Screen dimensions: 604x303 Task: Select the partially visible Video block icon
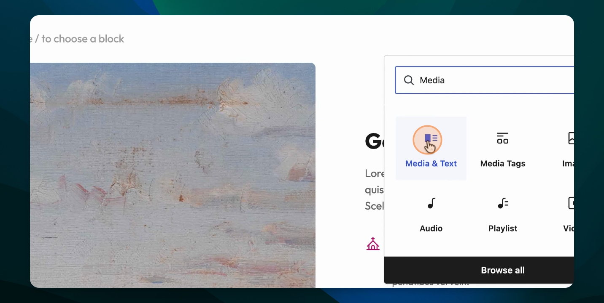tap(571, 203)
